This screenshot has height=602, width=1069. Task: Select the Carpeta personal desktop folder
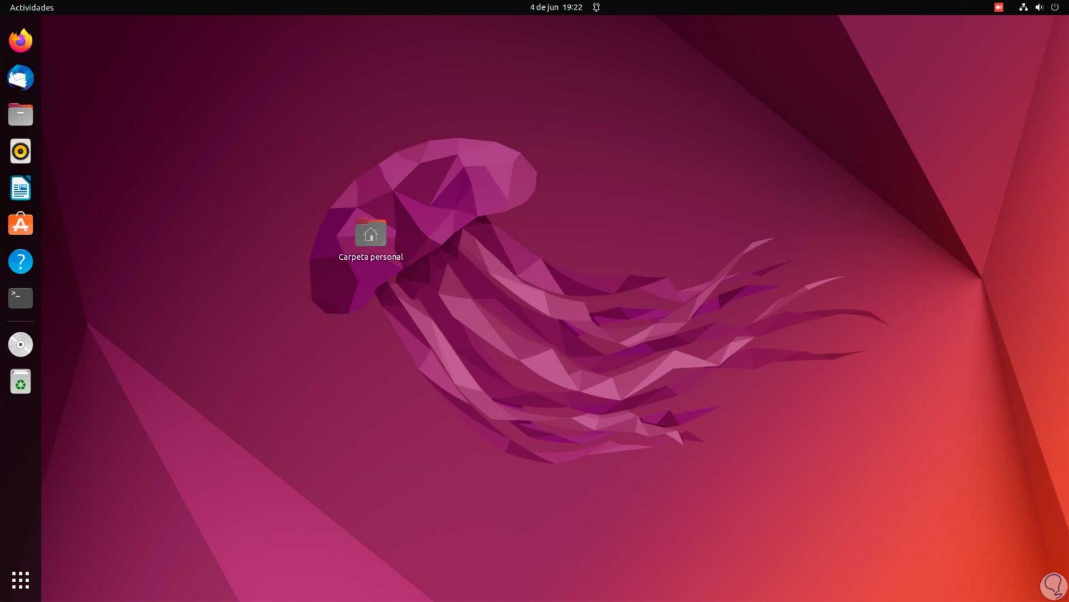click(371, 233)
